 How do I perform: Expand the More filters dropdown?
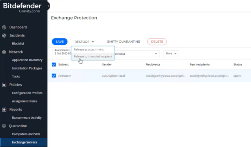point(171,53)
